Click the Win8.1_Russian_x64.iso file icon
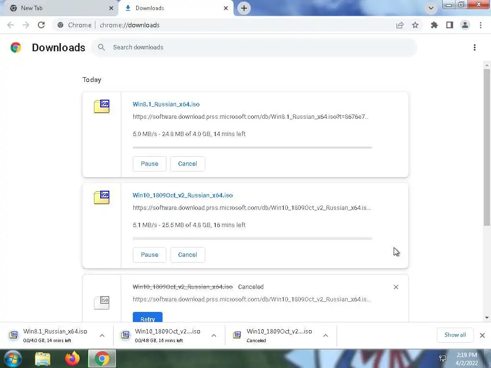491x368 pixels. [x=102, y=106]
